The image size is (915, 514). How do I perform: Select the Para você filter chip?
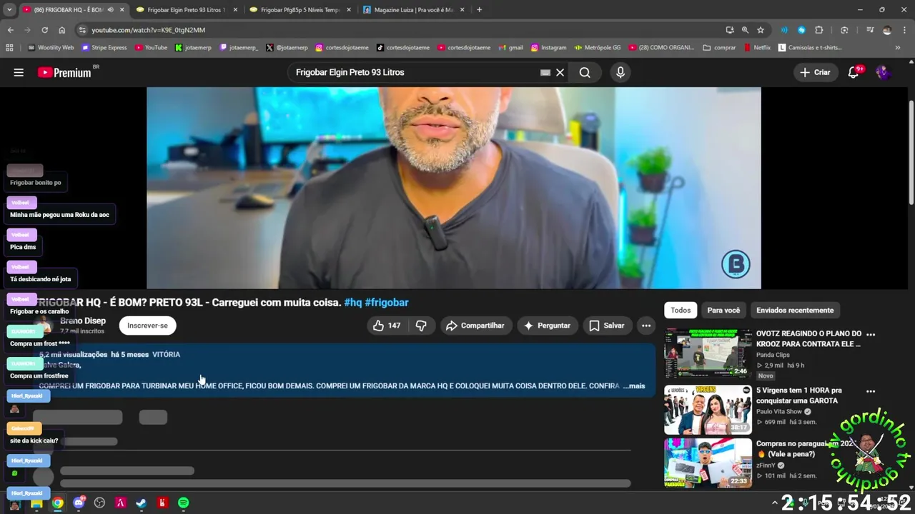723,310
